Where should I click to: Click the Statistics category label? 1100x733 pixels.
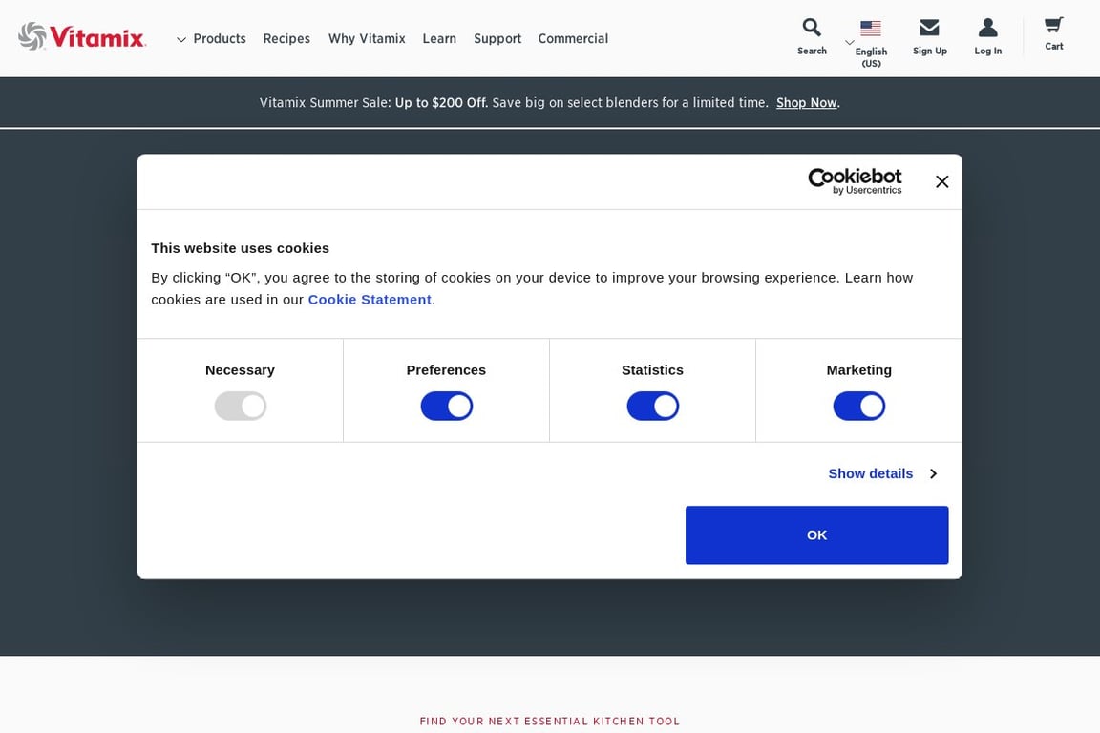[x=652, y=370]
